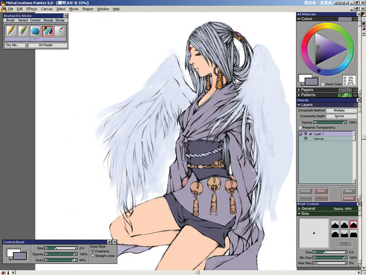The height and width of the screenshot is (275, 366).
Task: Open the Colors section options menu icon
Action: [x=355, y=19]
